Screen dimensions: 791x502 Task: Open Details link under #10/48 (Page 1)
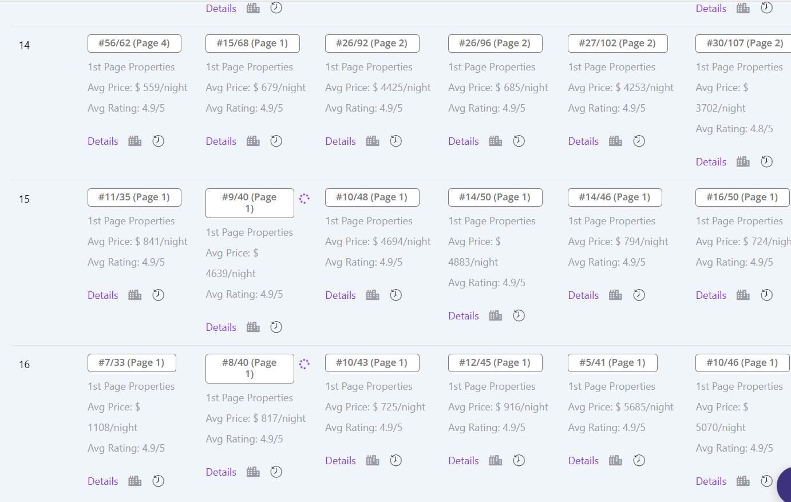(341, 295)
